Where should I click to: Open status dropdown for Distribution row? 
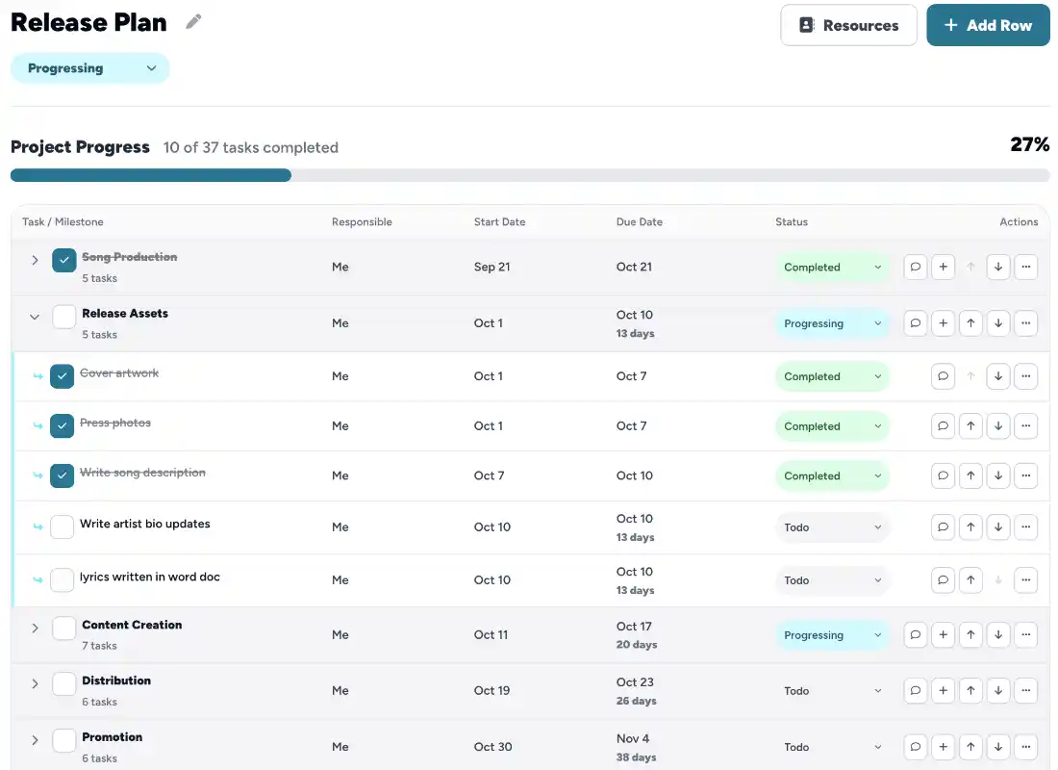pyautogui.click(x=832, y=691)
